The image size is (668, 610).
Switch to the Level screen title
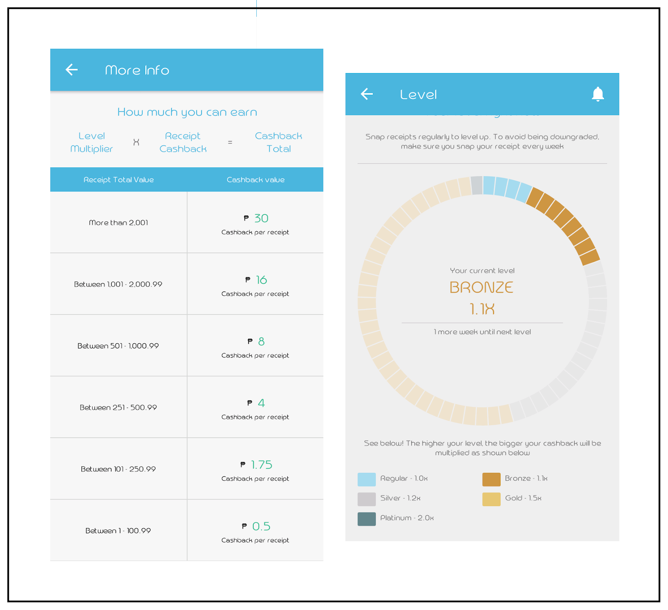point(418,94)
